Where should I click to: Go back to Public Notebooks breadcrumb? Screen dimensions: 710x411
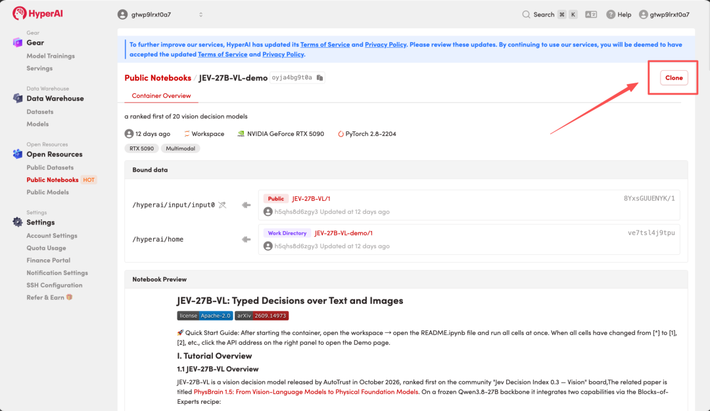[158, 77]
